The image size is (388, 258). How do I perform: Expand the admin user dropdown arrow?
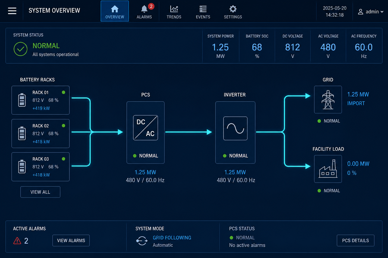tap(382, 12)
